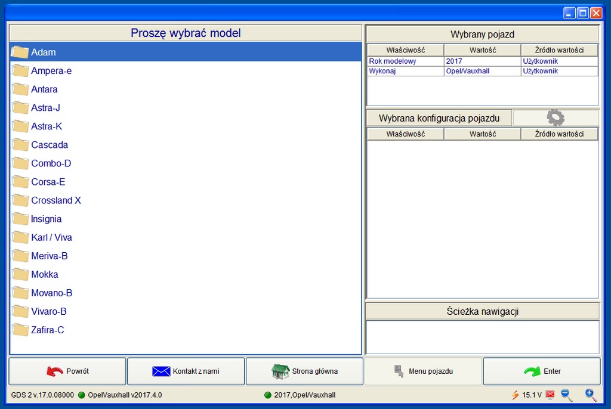
Task: Select the Wykonaj property cell
Action: pyautogui.click(x=406, y=71)
